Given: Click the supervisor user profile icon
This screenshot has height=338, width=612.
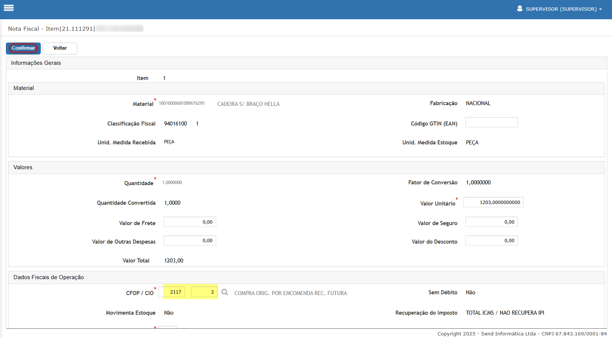Looking at the screenshot, I should pos(519,9).
